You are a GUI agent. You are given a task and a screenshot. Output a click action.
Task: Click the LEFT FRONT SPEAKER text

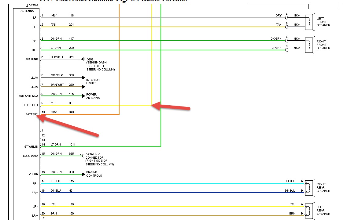pos(323,22)
